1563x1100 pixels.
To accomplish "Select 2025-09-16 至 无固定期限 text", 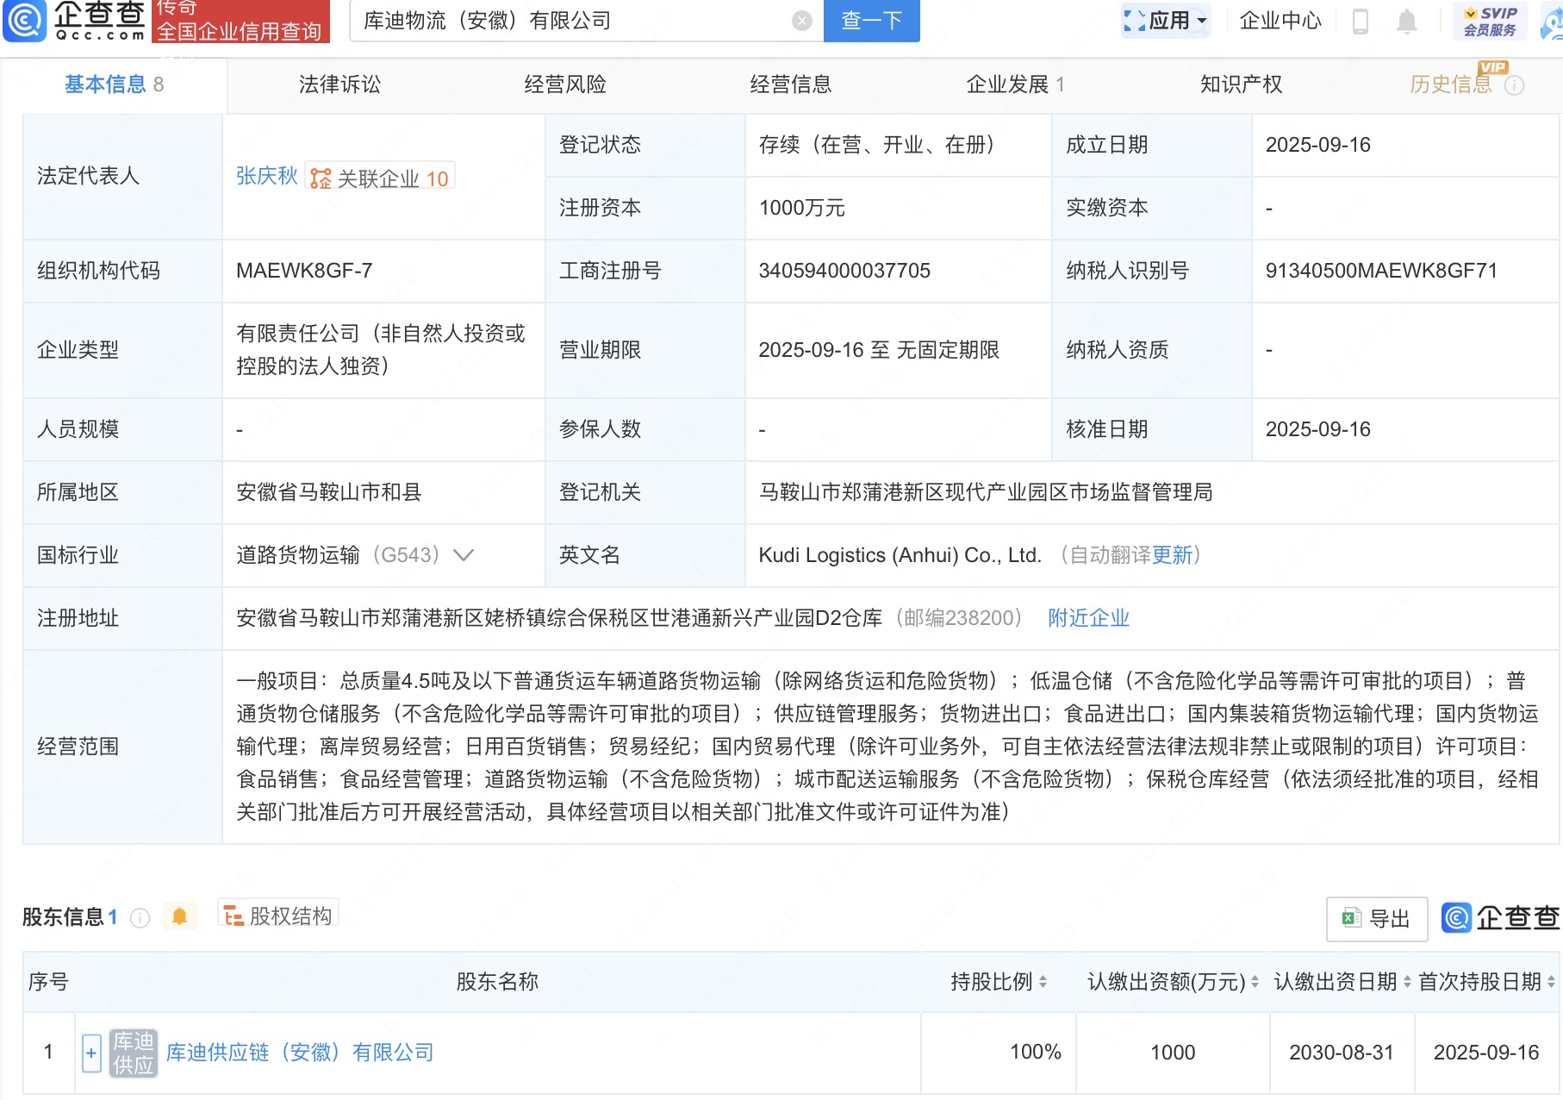I will 879,350.
